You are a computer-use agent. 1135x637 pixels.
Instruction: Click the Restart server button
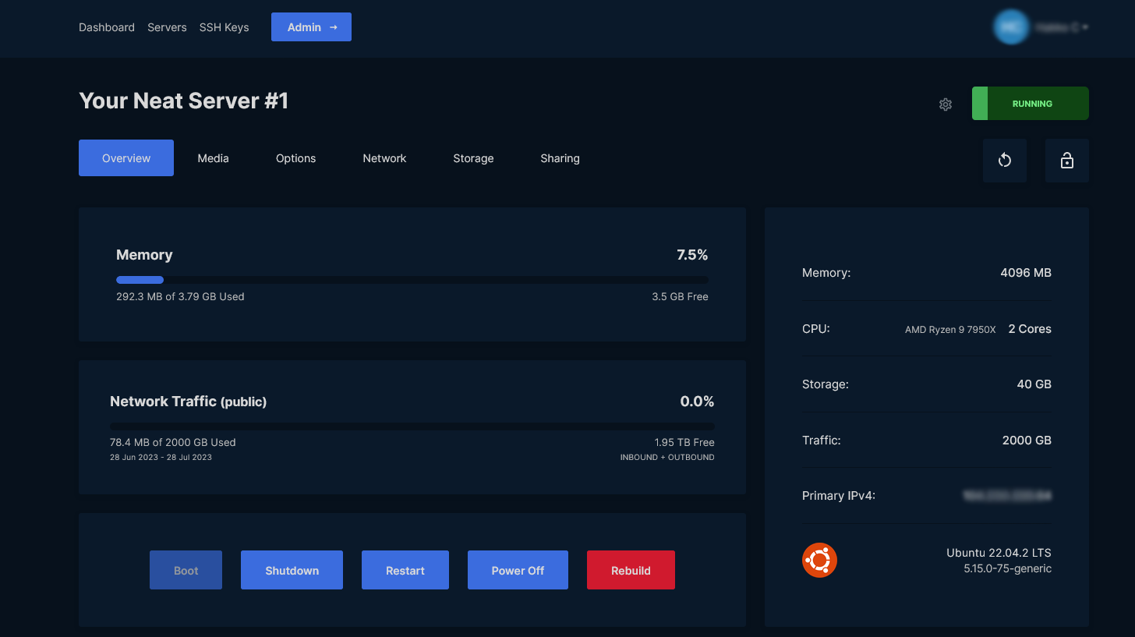coord(405,571)
